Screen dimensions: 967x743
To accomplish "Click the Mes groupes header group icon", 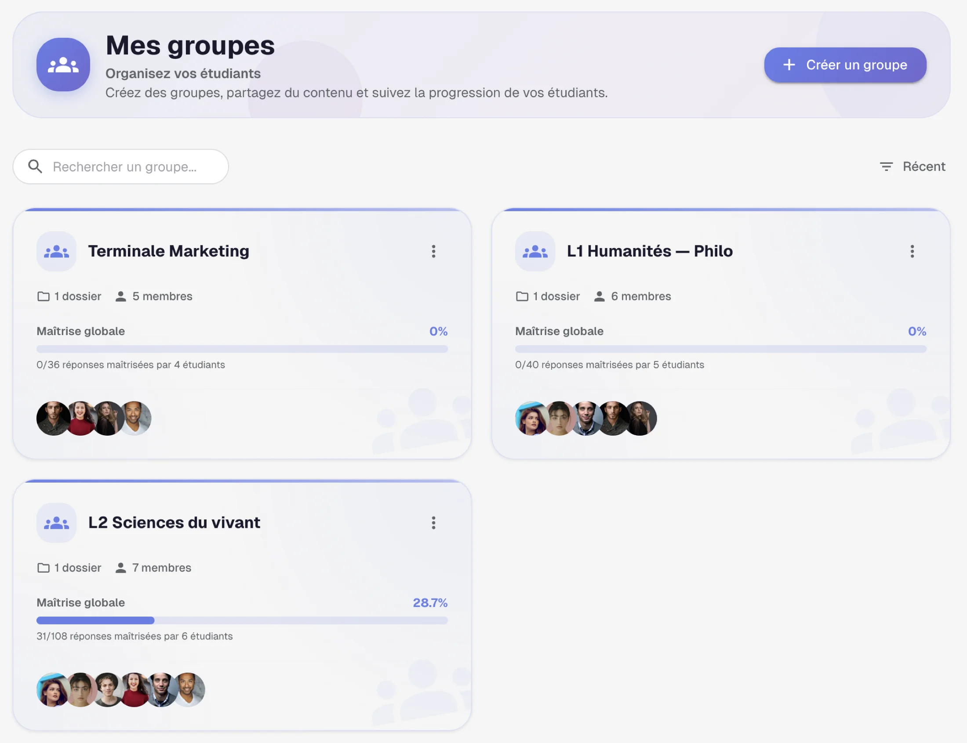I will tap(63, 65).
